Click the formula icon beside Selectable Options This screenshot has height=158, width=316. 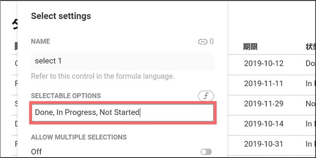[206, 96]
